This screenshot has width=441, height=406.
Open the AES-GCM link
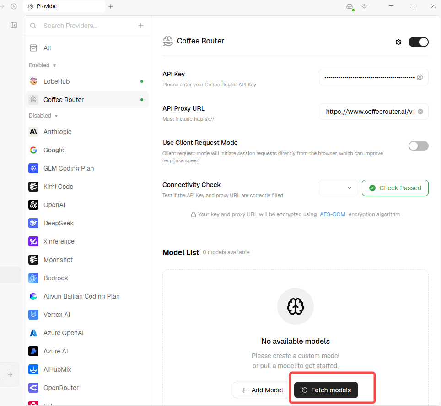pyautogui.click(x=333, y=214)
